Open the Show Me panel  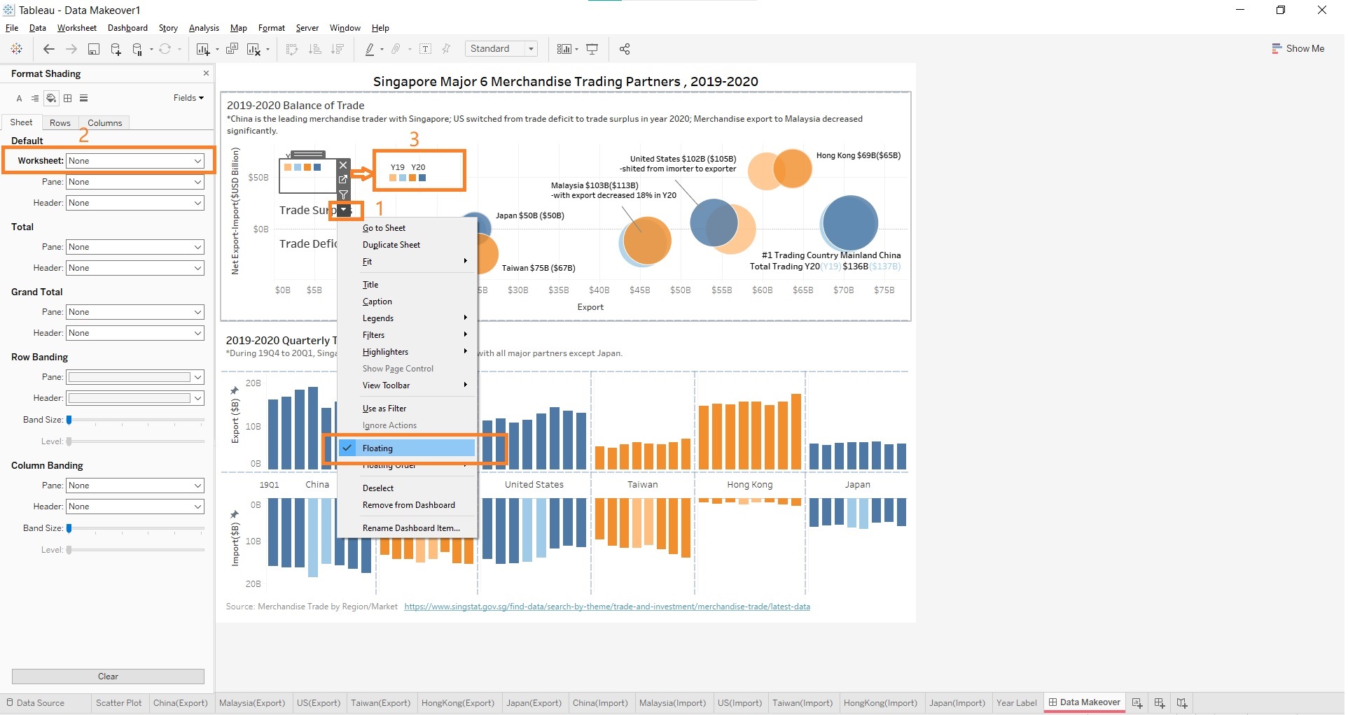tap(1298, 49)
